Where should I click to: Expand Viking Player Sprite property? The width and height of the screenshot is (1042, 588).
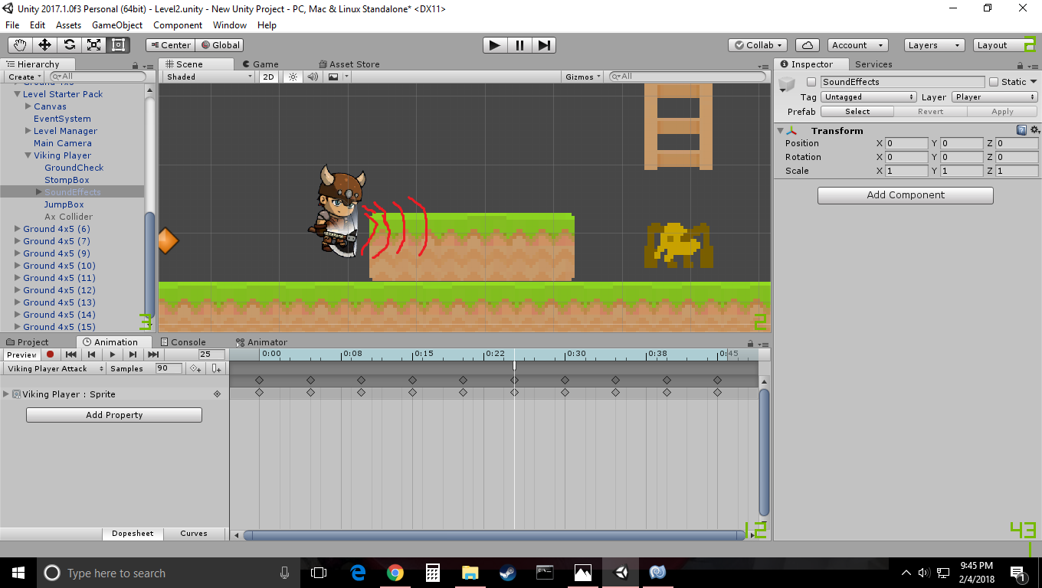point(7,394)
